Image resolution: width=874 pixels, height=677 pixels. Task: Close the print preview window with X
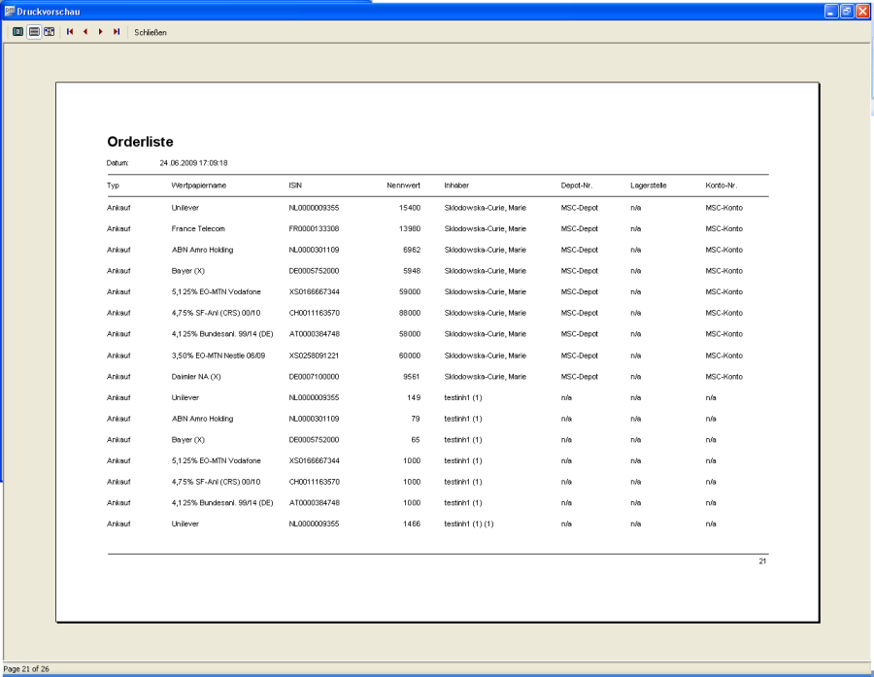(862, 11)
